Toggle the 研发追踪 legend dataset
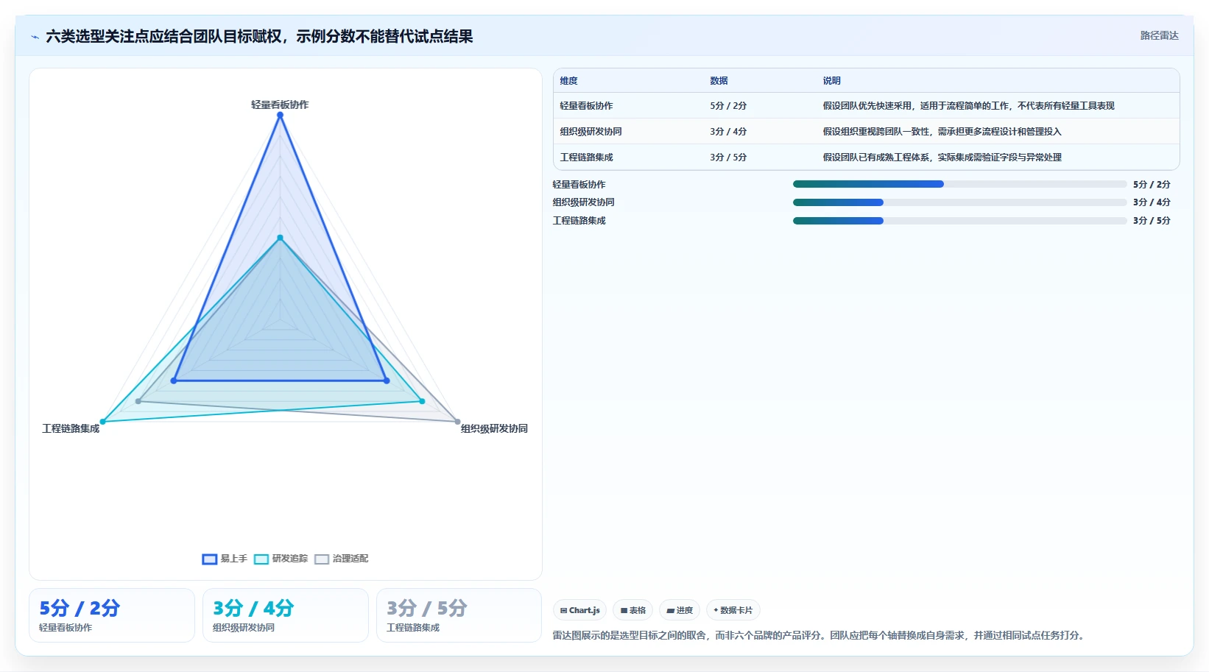This screenshot has height=672, width=1209. [281, 559]
